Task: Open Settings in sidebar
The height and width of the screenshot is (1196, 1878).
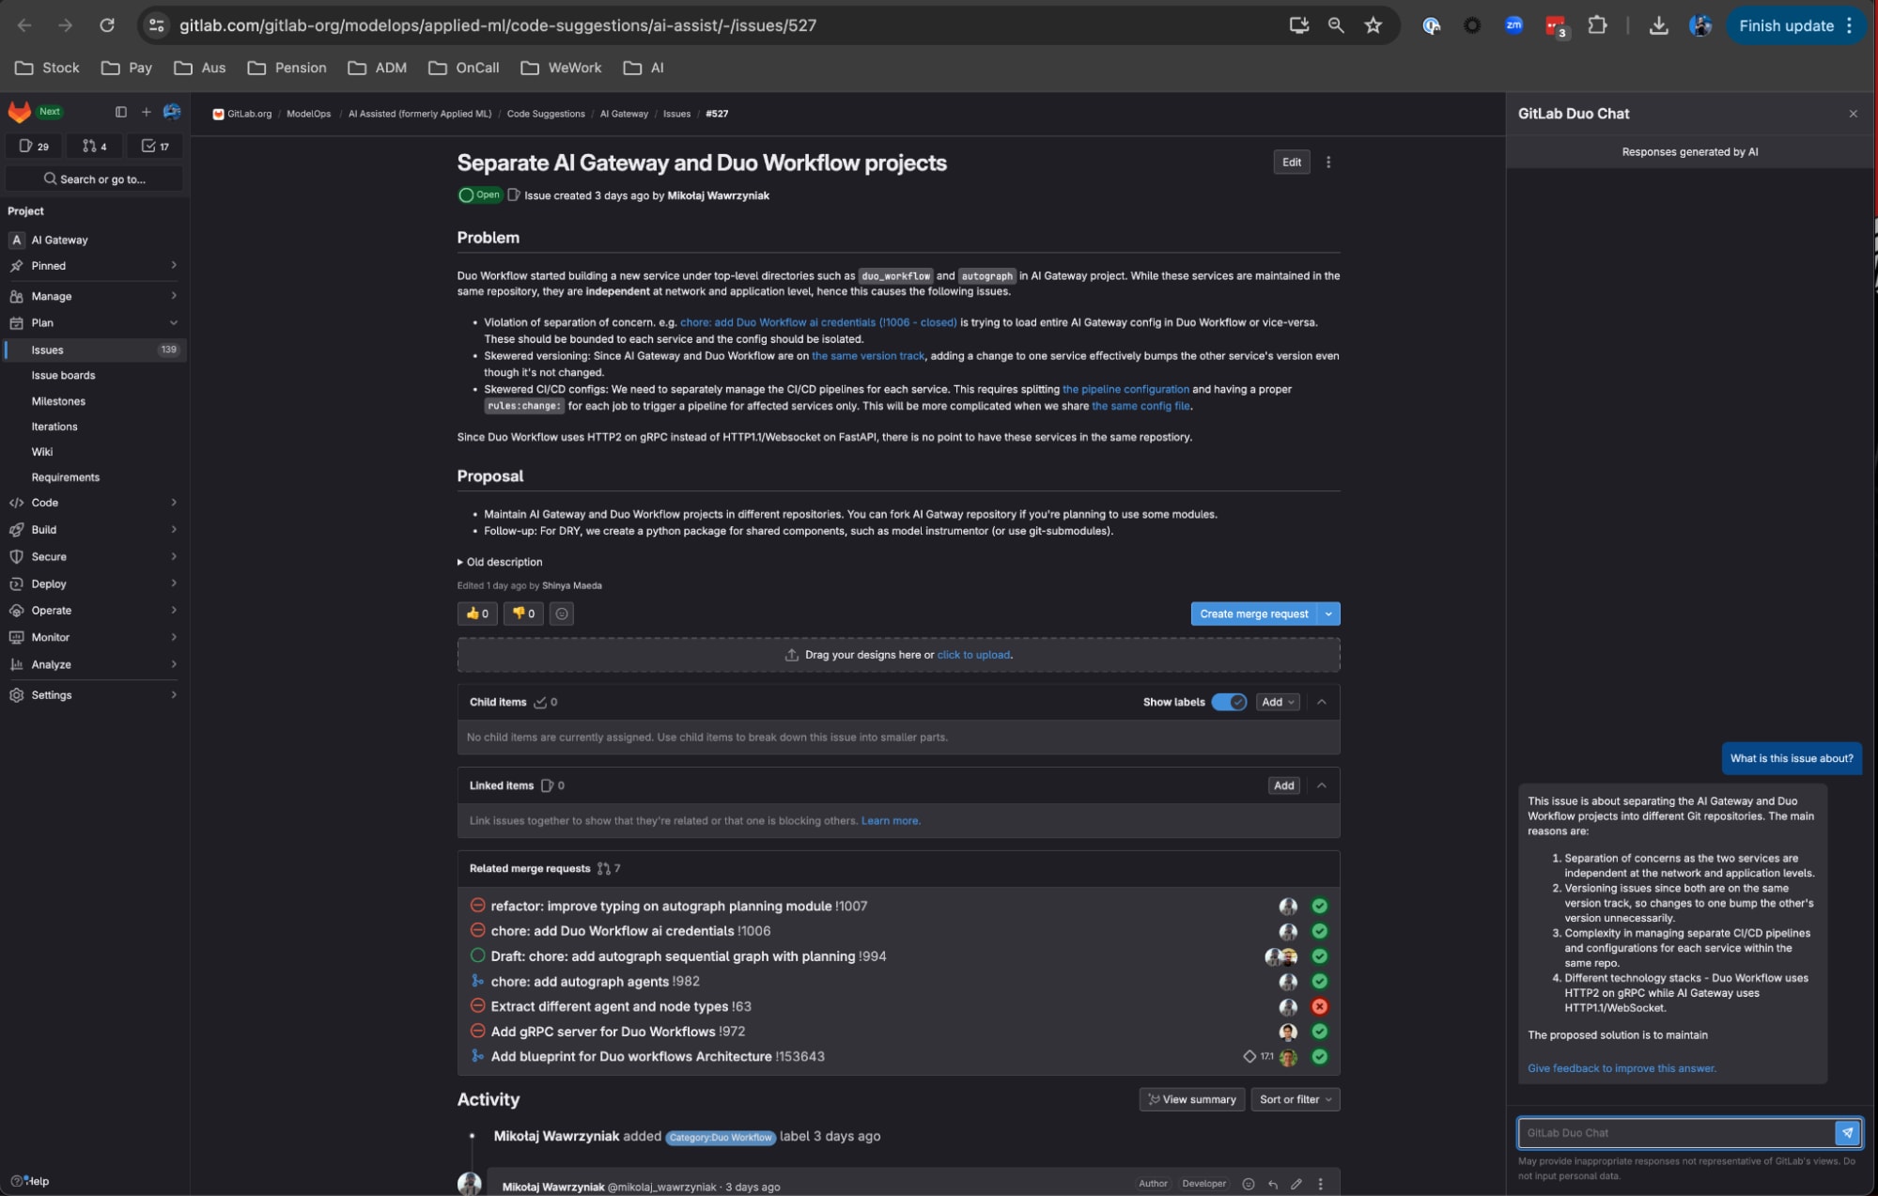Action: click(x=94, y=695)
